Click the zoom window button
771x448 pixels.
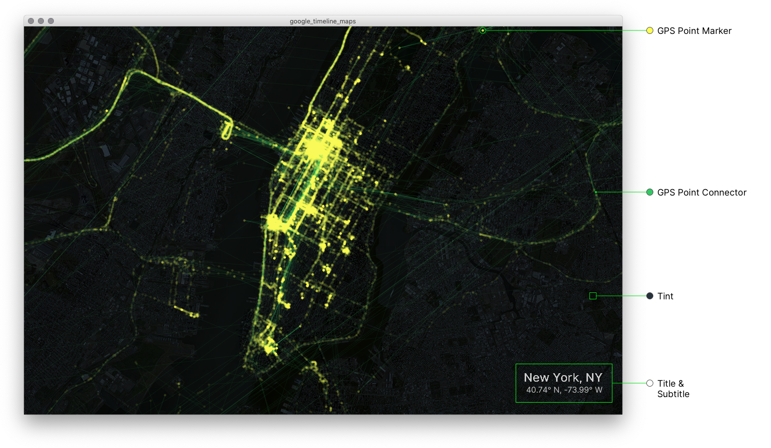click(x=51, y=21)
